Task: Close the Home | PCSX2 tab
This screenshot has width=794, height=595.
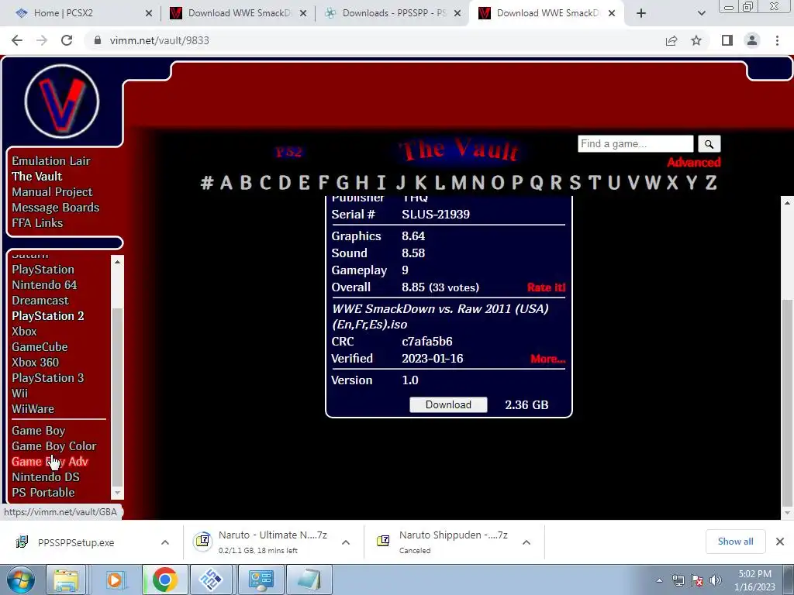Action: (x=149, y=13)
